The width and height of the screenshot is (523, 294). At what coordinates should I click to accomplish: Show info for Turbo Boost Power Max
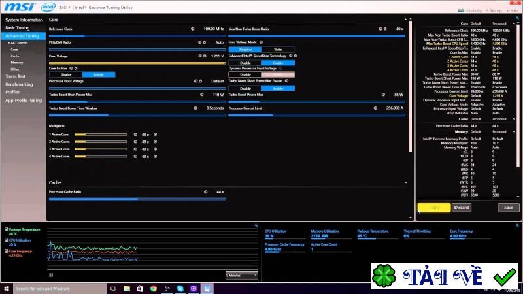383,95
